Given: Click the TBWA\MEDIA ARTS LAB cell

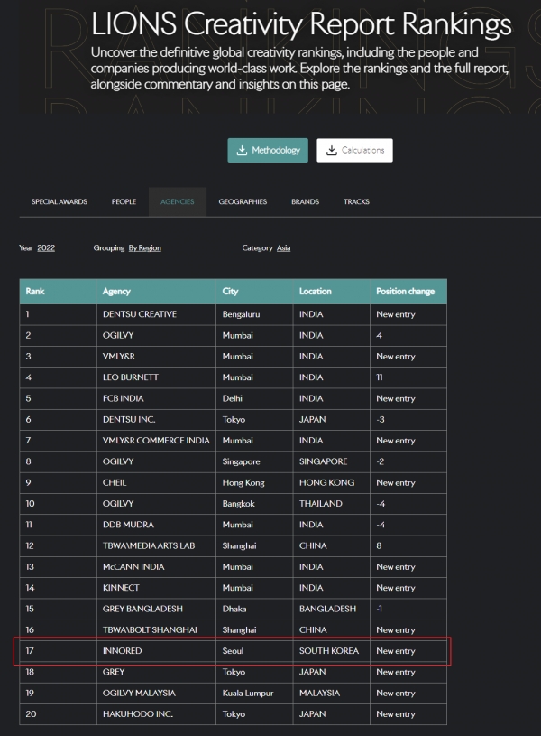Looking at the screenshot, I should pos(156,545).
